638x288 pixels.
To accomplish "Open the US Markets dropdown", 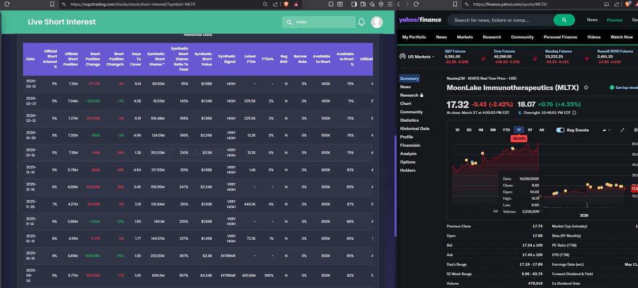I will pos(417,56).
